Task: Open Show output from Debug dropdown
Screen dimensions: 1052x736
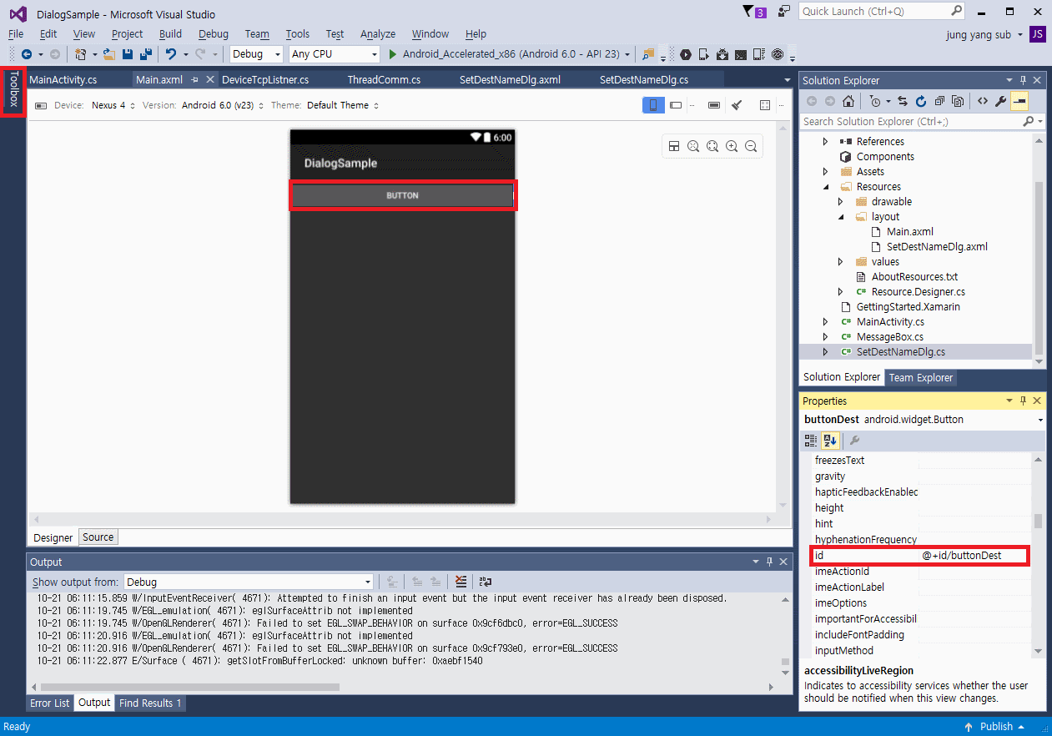Action: pyautogui.click(x=249, y=582)
